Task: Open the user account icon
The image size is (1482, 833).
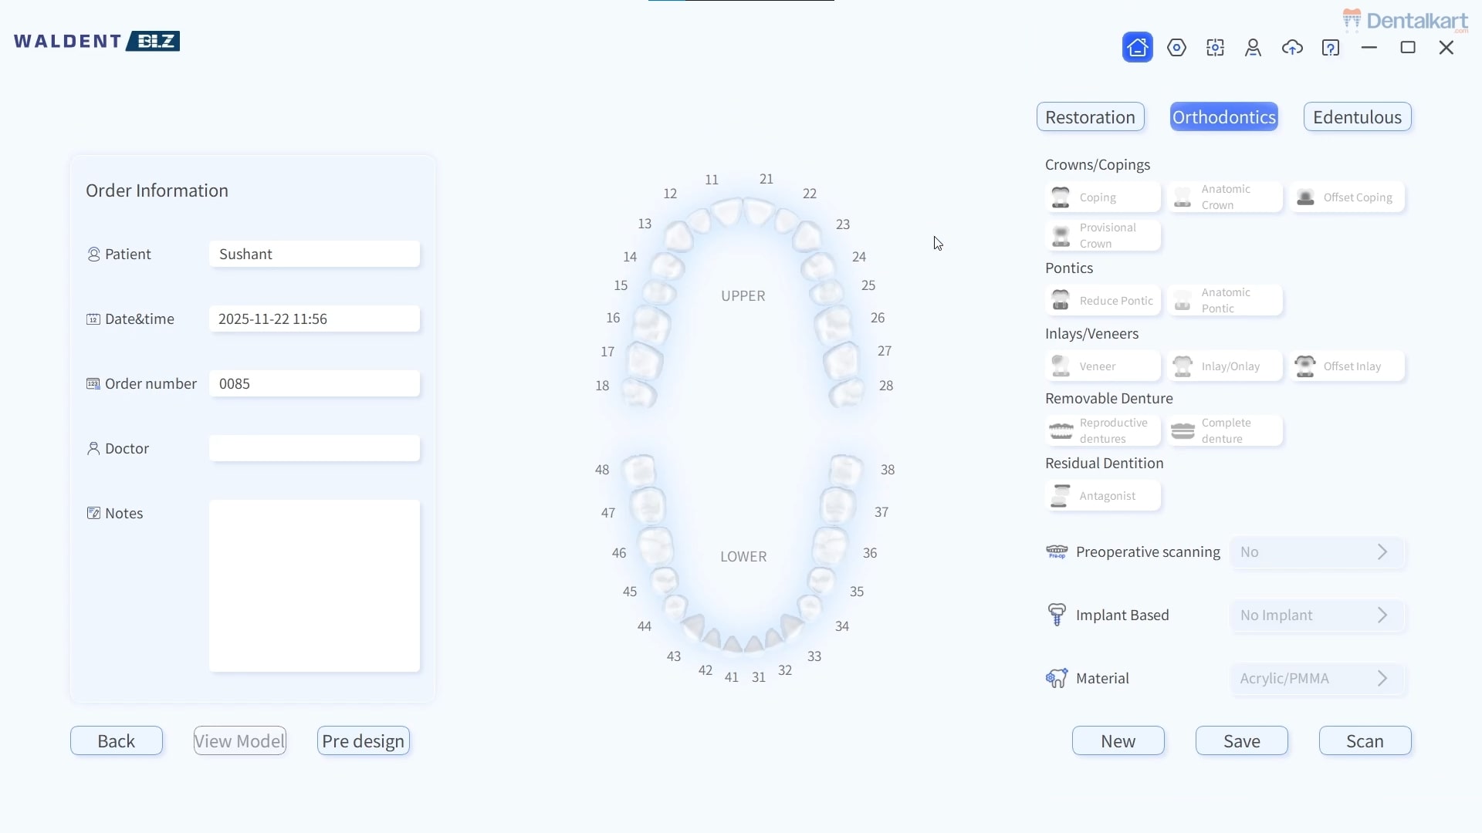Action: click(x=1253, y=48)
